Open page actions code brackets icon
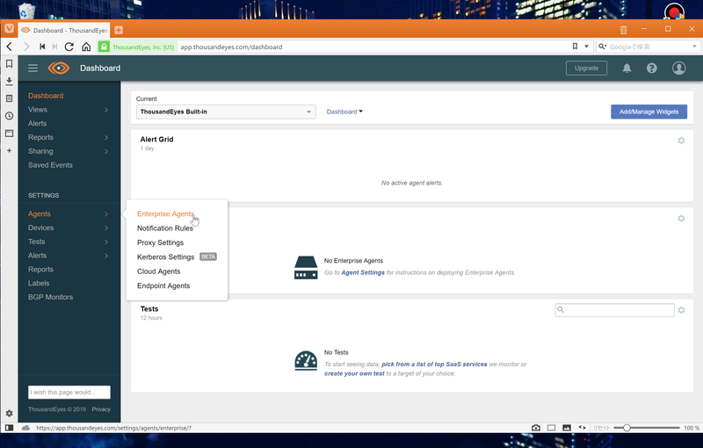 582,428
